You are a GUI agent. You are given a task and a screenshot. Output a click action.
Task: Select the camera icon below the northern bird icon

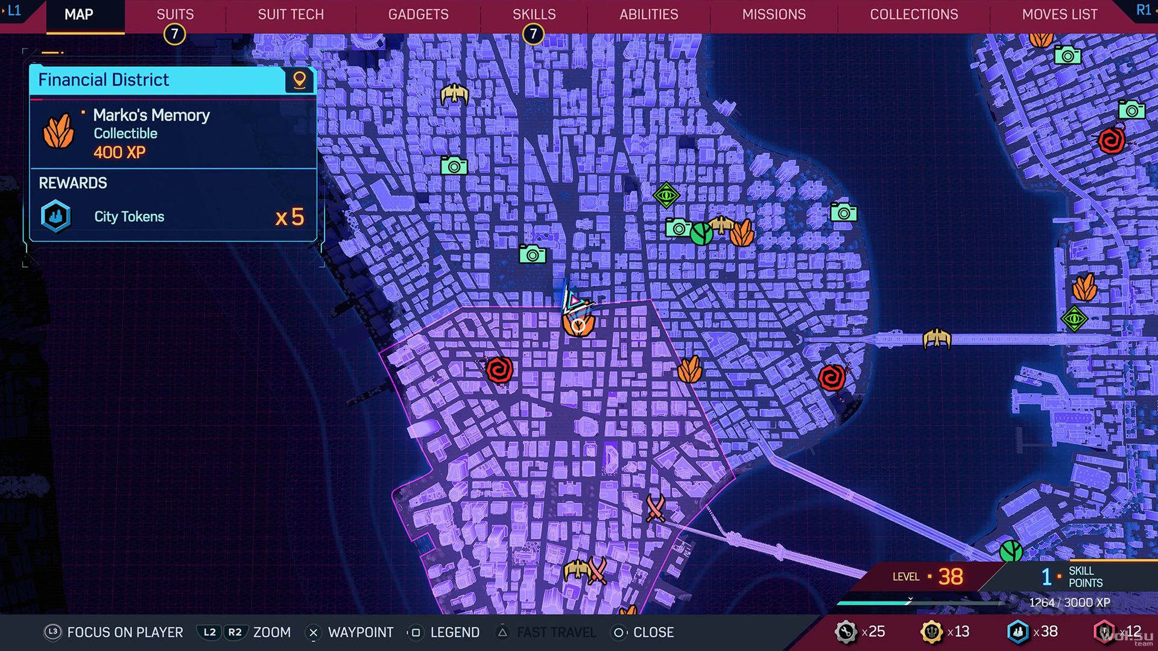[454, 165]
